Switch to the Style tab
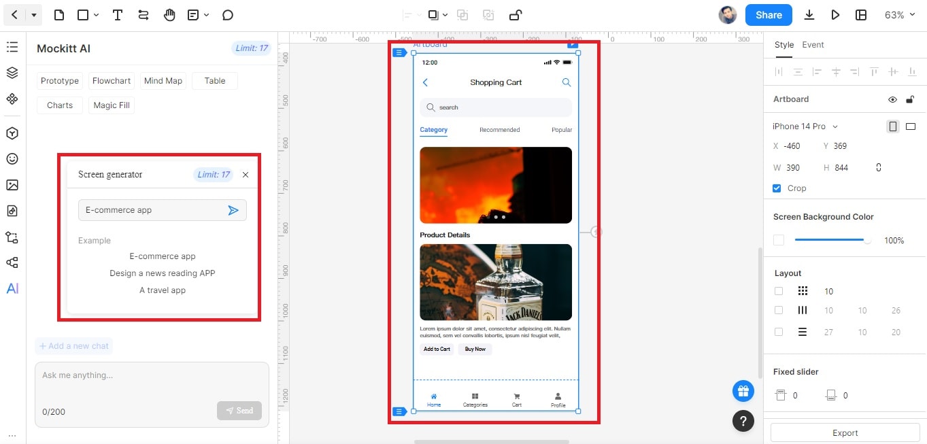The height and width of the screenshot is (444, 927). click(784, 45)
